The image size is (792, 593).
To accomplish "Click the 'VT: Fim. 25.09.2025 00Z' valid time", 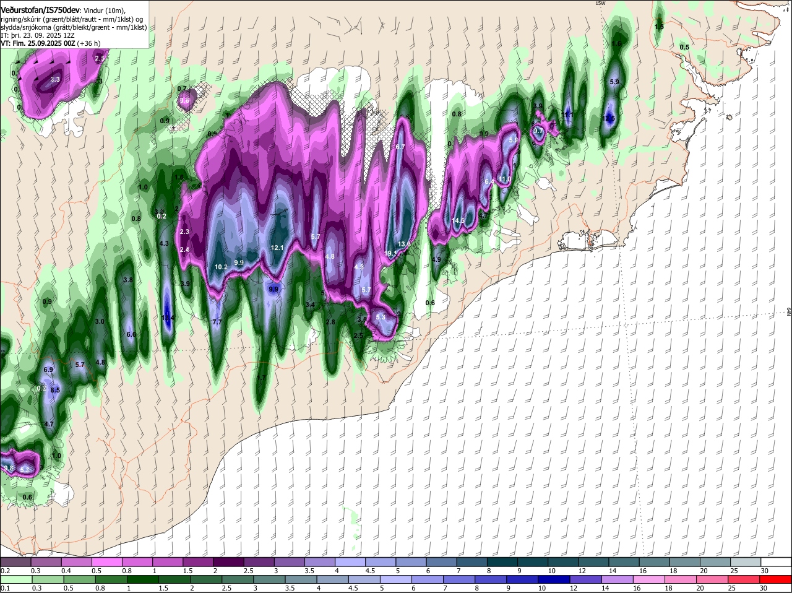I will (38, 43).
